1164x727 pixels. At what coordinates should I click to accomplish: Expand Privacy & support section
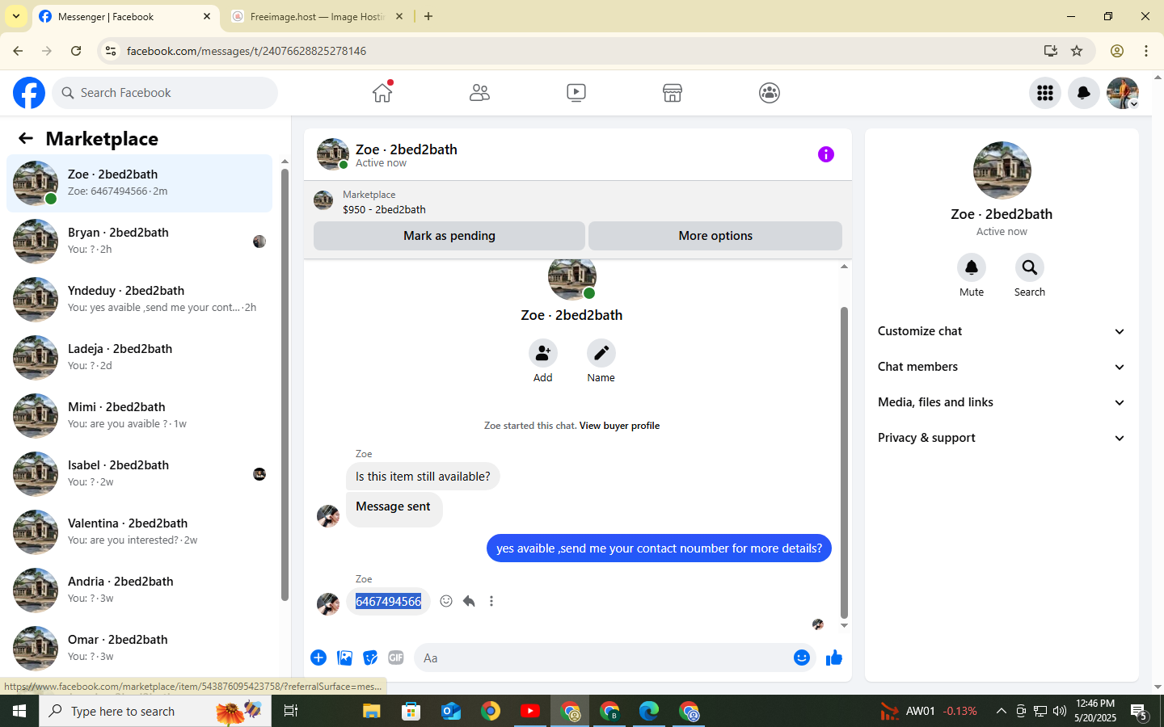tap(1002, 438)
